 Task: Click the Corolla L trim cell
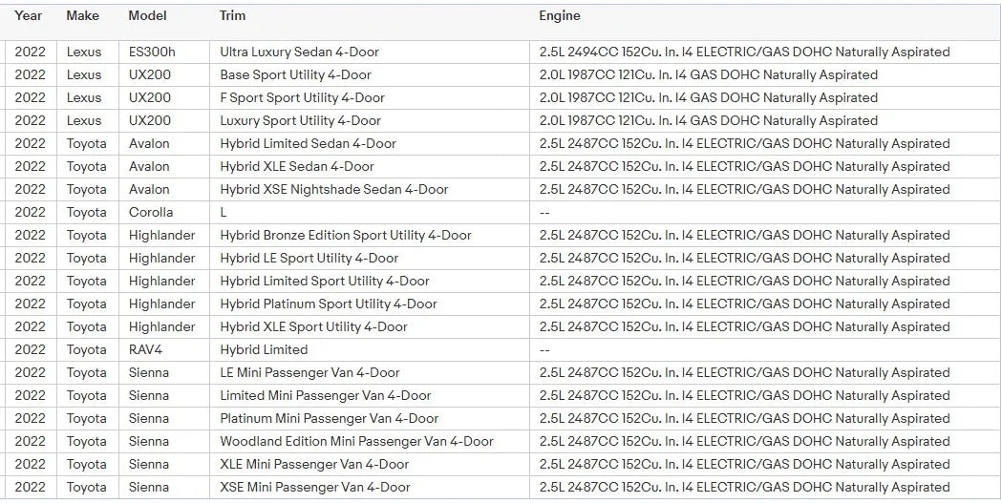(224, 212)
